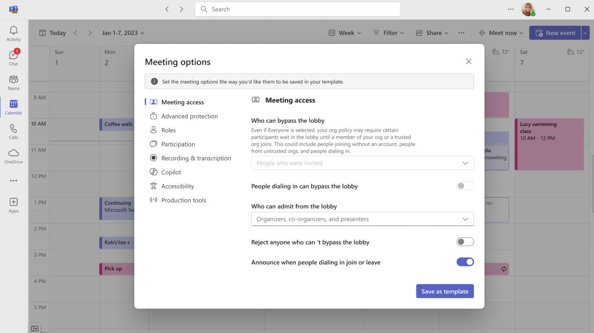Click the New event button
The height and width of the screenshot is (333, 594).
555,33
